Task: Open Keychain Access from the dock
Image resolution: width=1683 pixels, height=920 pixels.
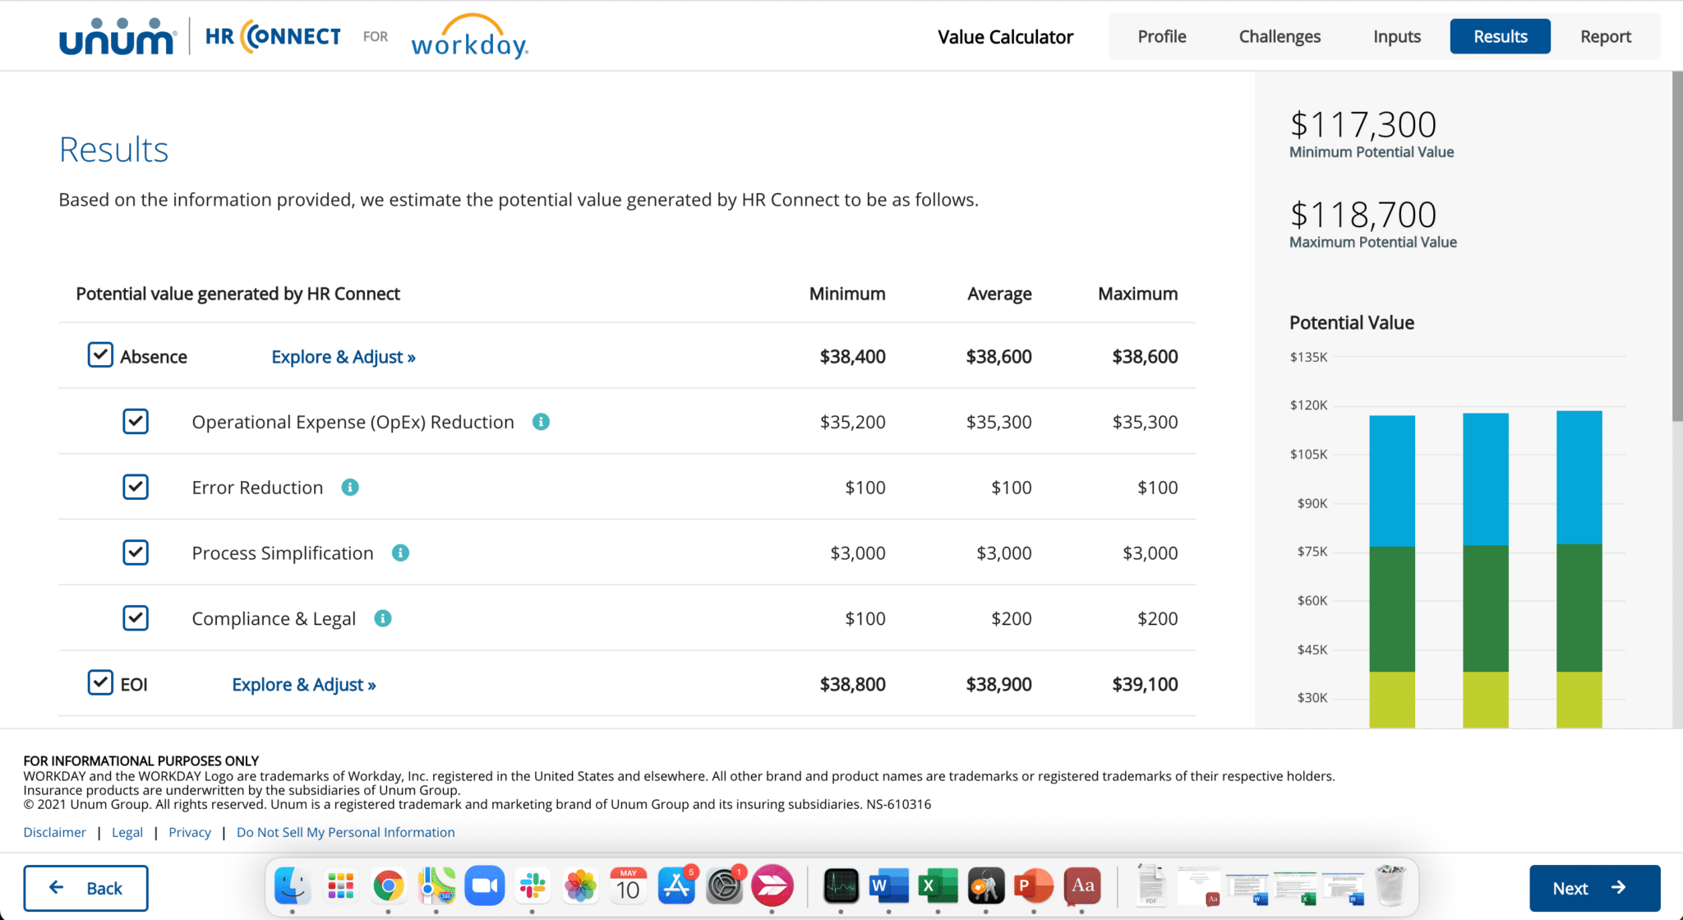Action: coord(985,886)
